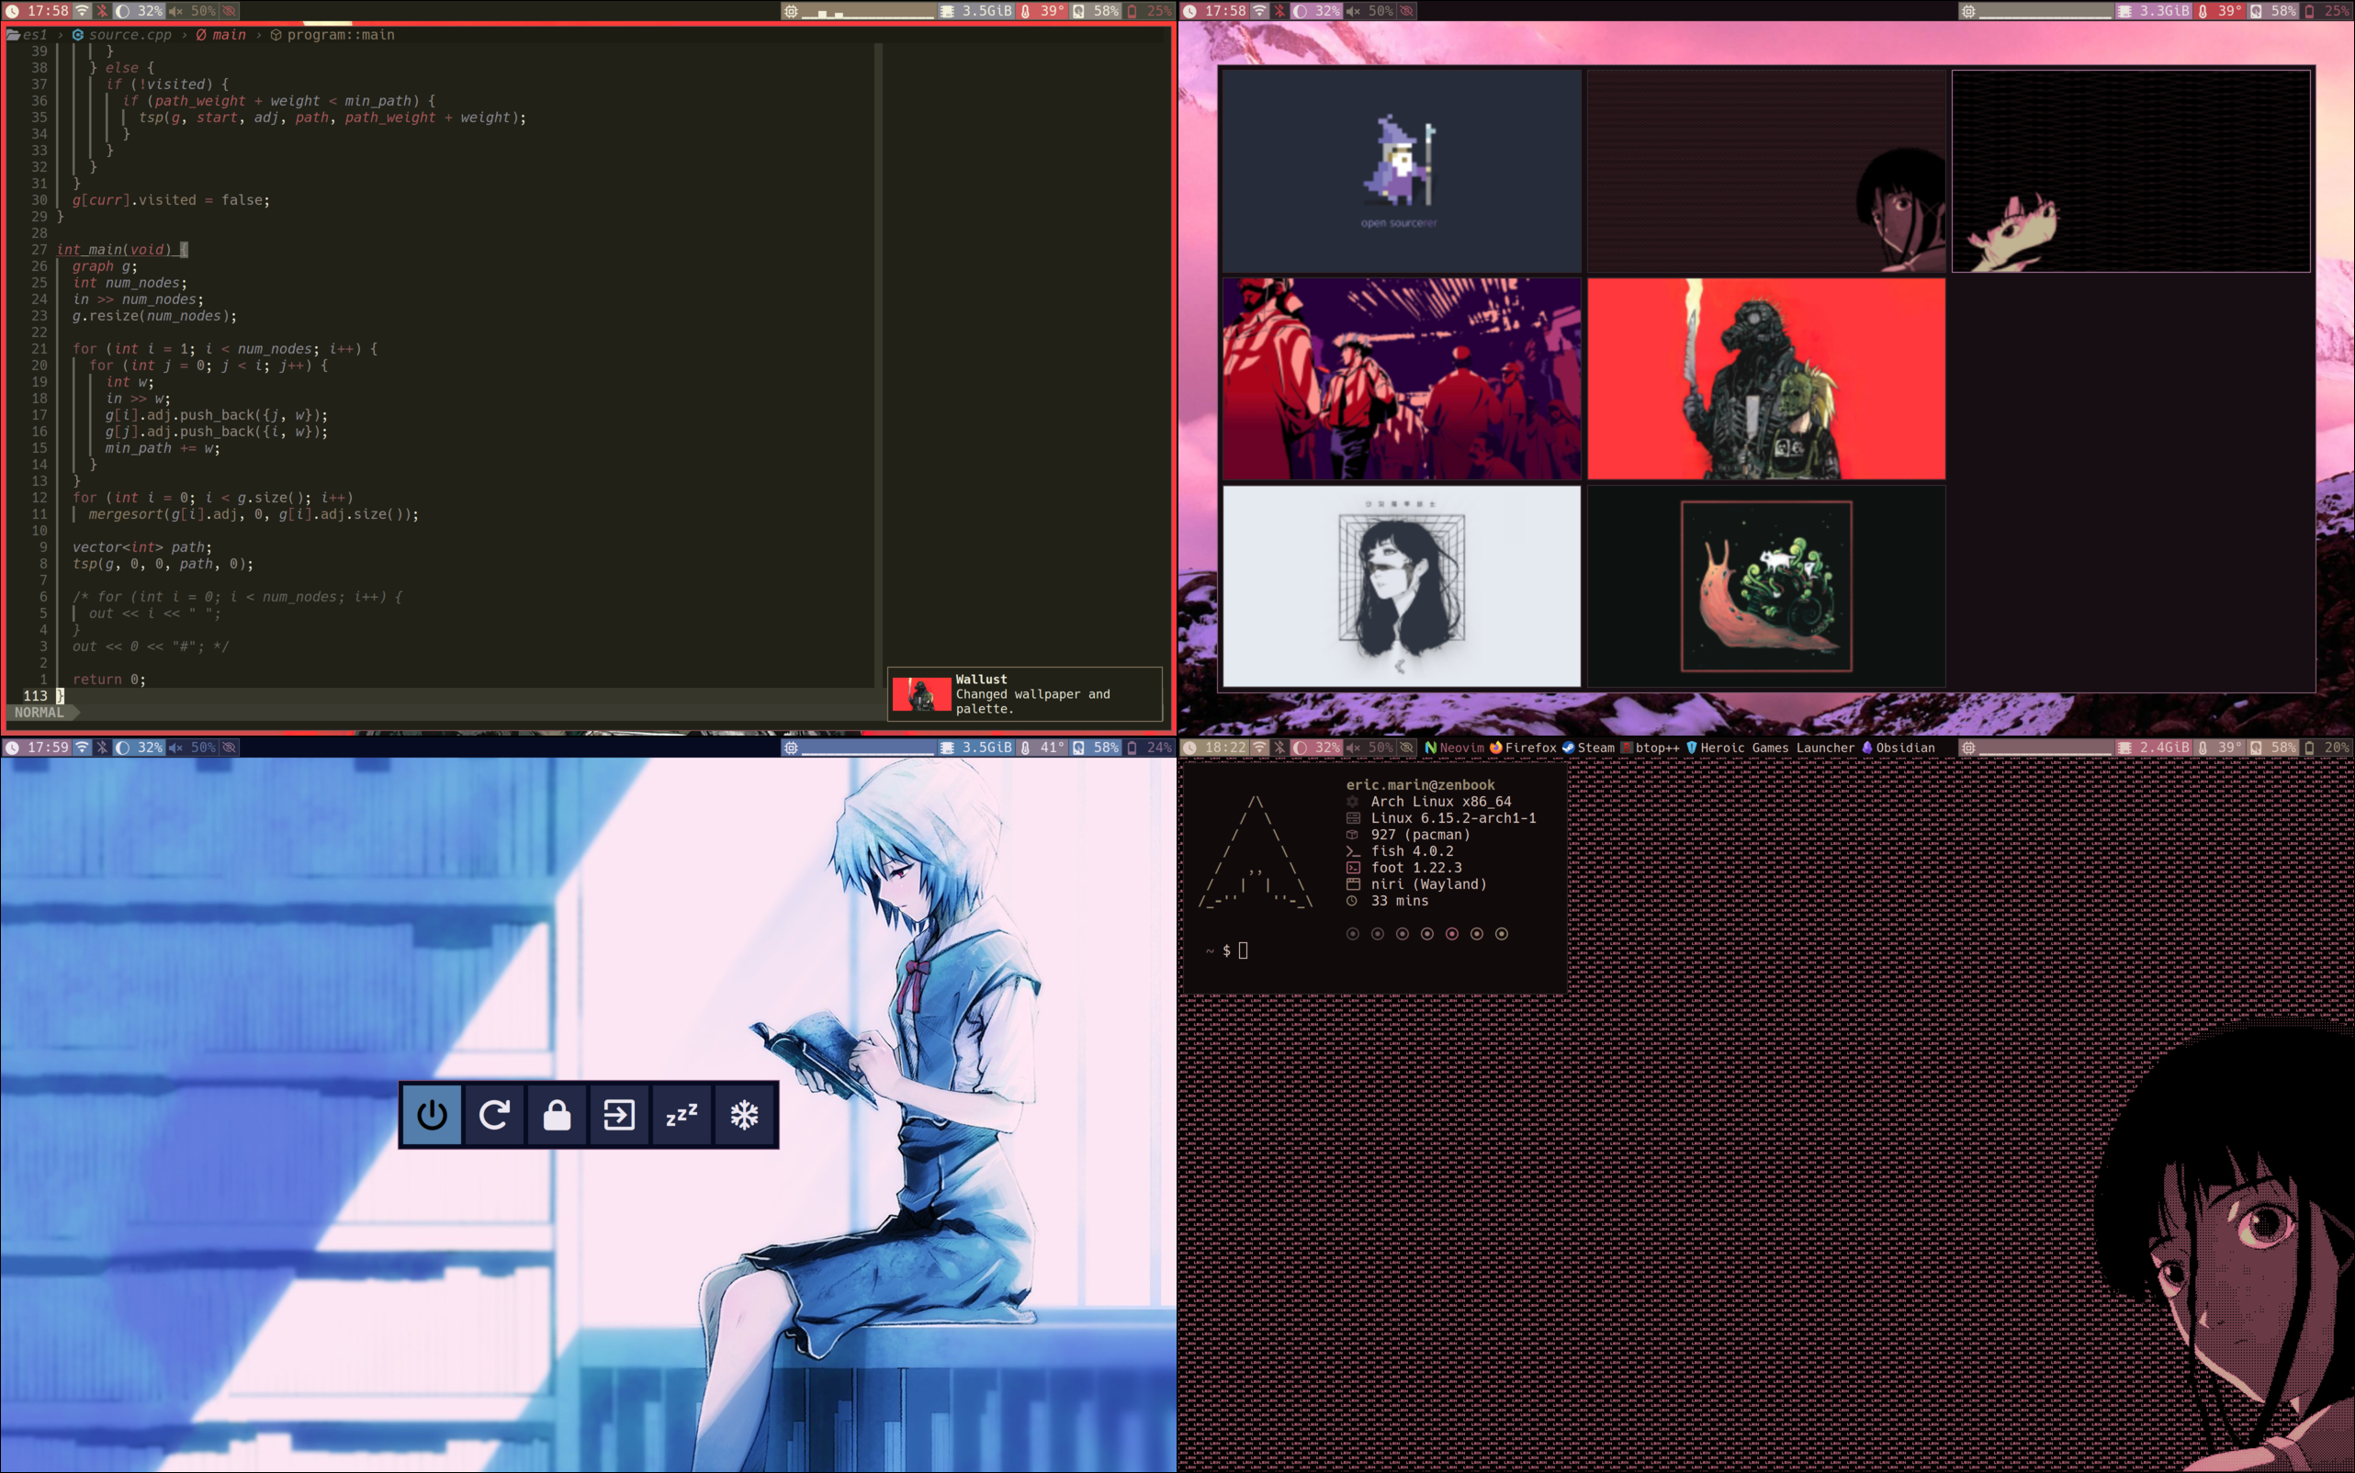This screenshot has width=2355, height=1473.
Task: Click 20% battery in the 18:22 bar
Action: click(2327, 748)
